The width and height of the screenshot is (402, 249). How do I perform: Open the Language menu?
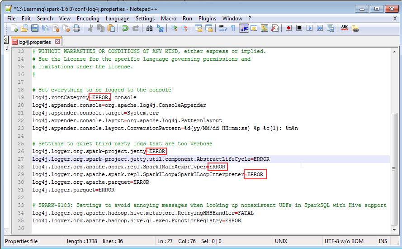pos(118,19)
